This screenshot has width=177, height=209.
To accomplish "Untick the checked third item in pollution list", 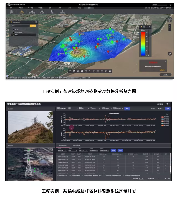I will click(13, 35).
